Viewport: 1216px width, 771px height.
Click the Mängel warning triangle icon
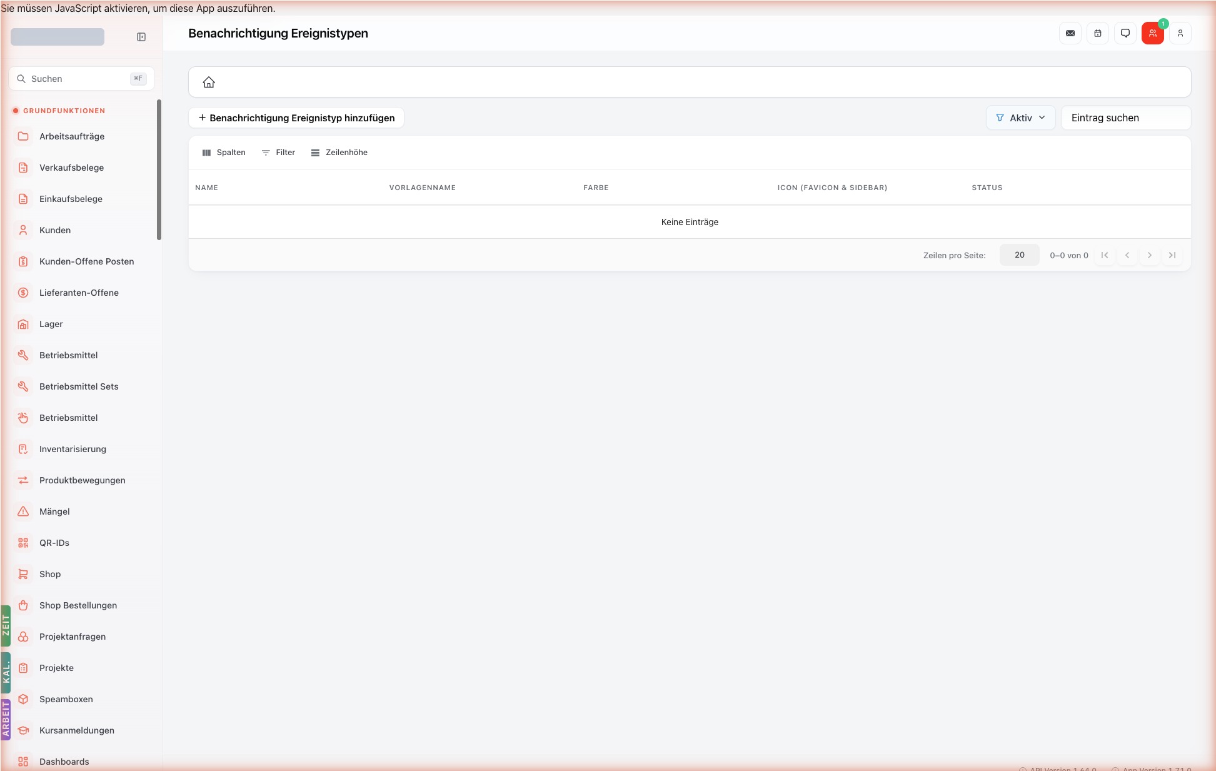point(23,511)
